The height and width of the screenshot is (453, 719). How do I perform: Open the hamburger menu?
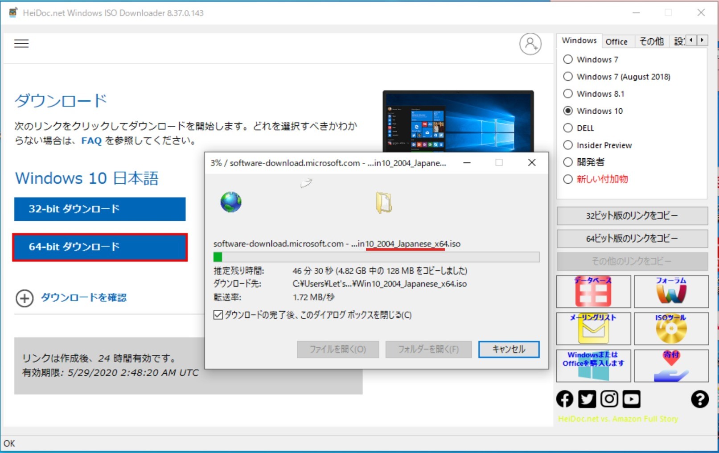pyautogui.click(x=21, y=43)
